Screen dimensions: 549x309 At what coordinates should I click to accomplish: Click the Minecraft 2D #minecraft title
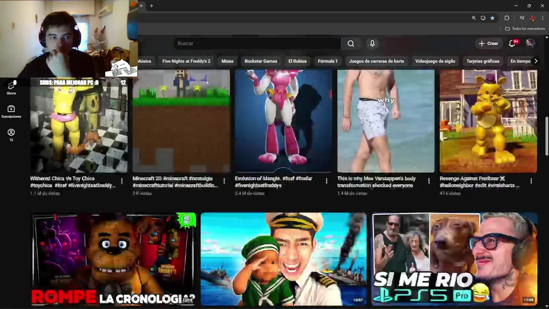point(175,182)
